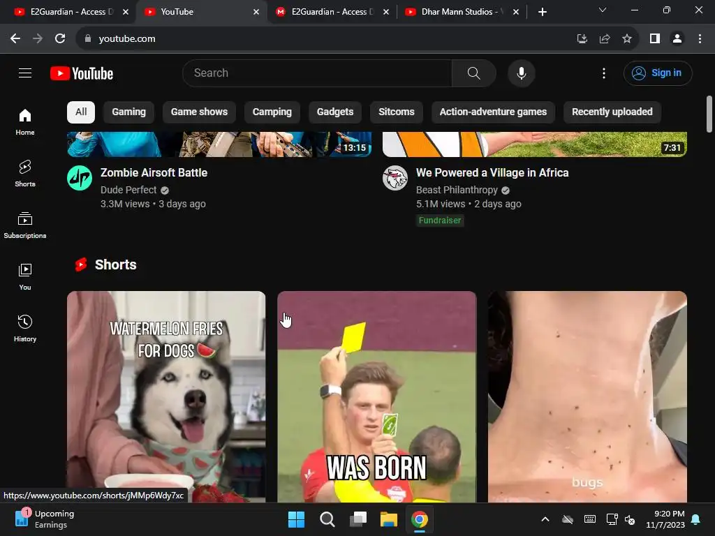The image size is (715, 536).
Task: Open History in the sidebar
Action: point(25,328)
